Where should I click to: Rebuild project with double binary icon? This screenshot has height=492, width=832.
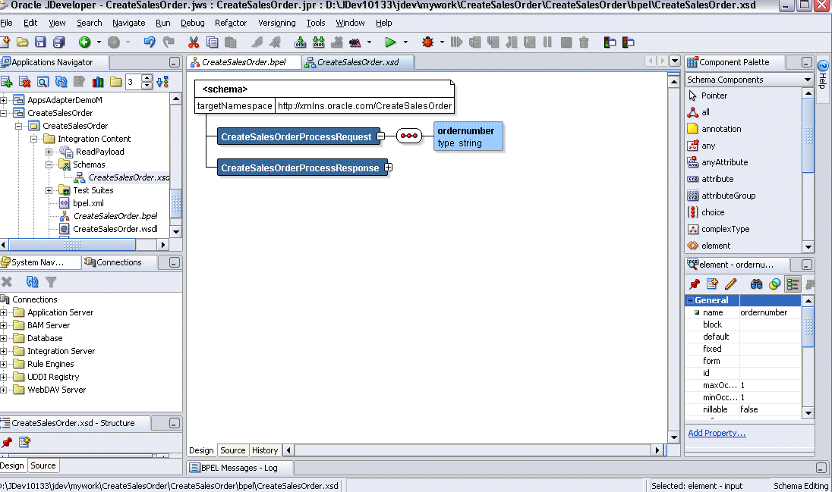[318, 42]
